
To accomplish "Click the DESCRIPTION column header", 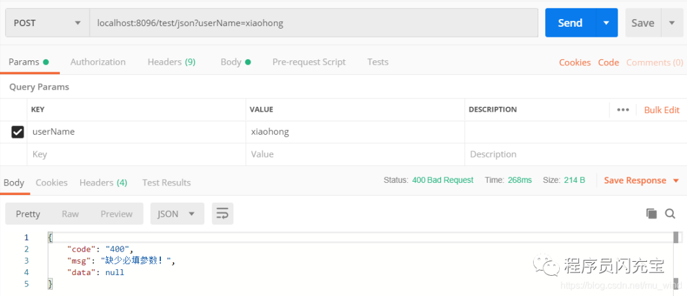I will 492,109.
